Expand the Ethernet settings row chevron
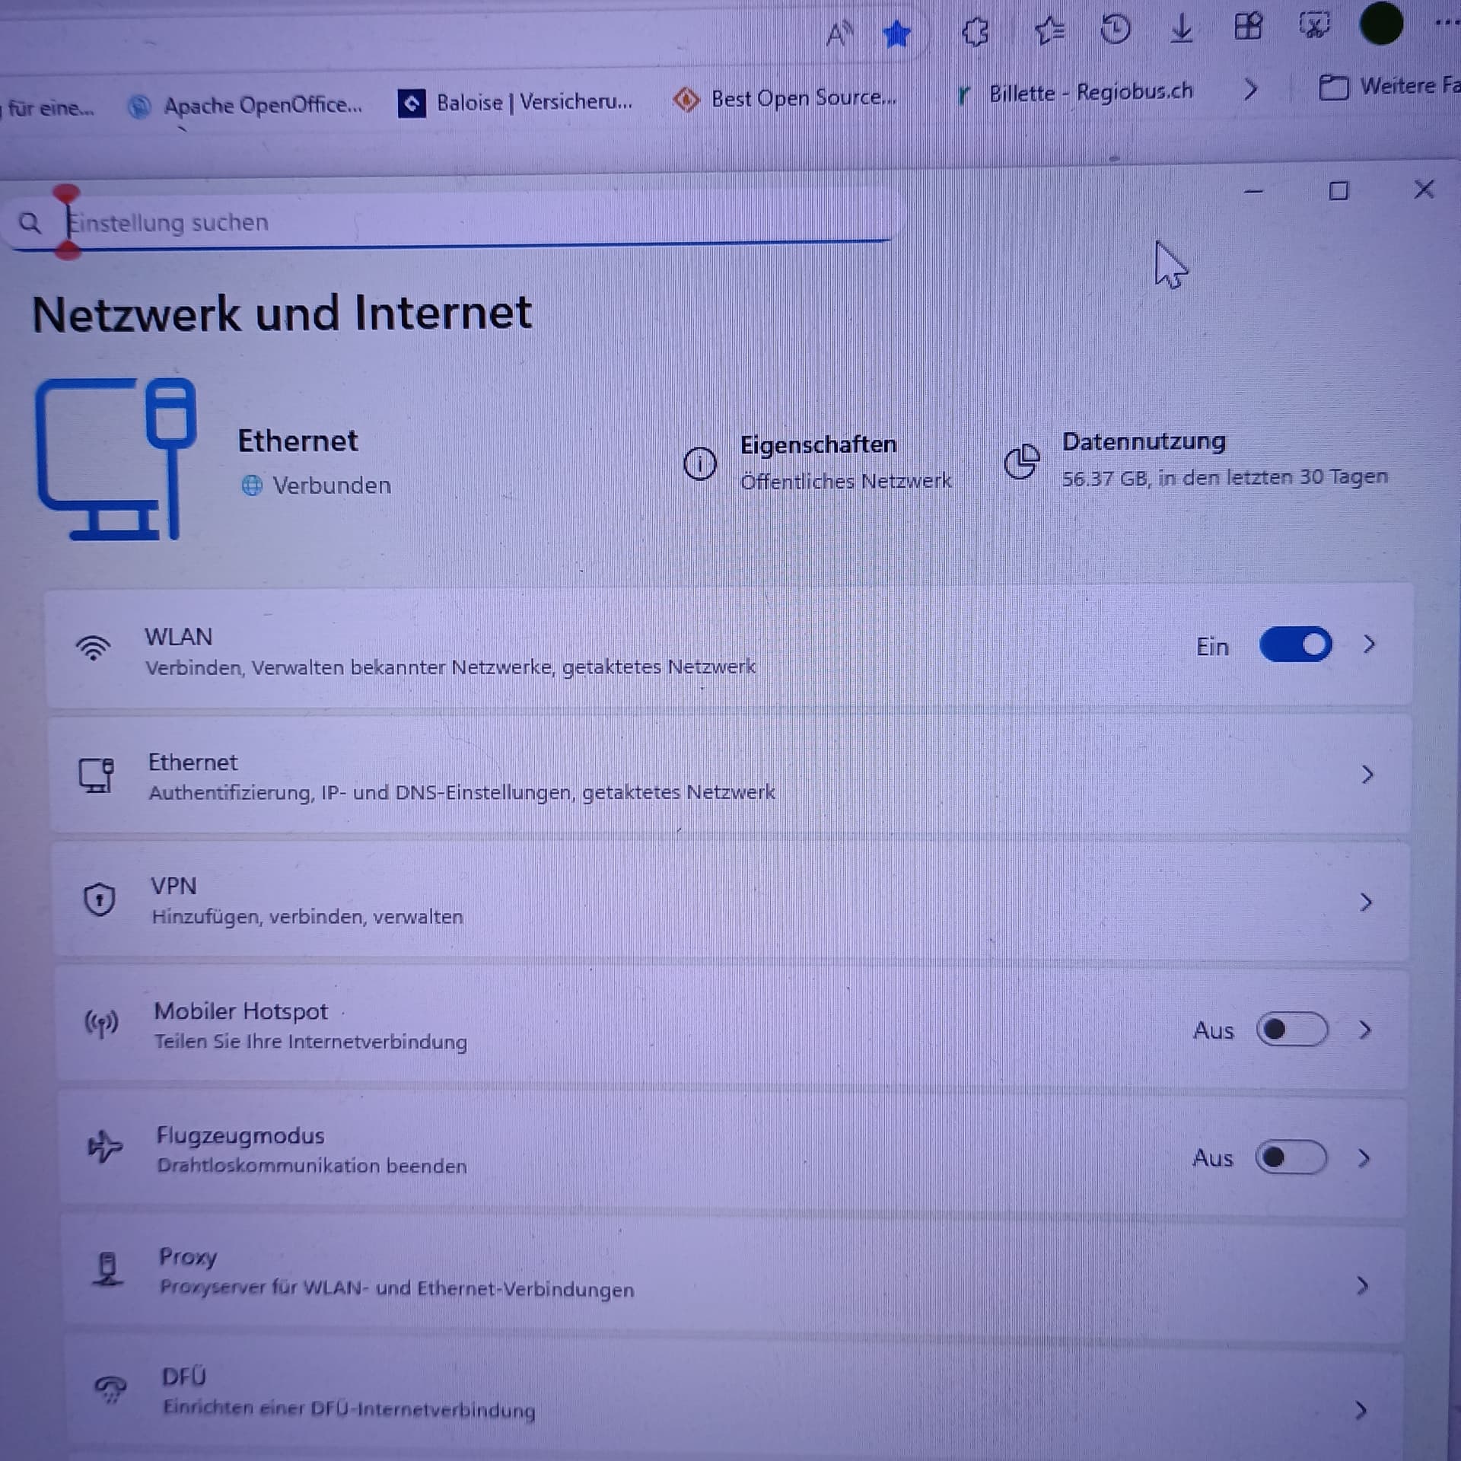The height and width of the screenshot is (1461, 1461). click(x=1367, y=775)
